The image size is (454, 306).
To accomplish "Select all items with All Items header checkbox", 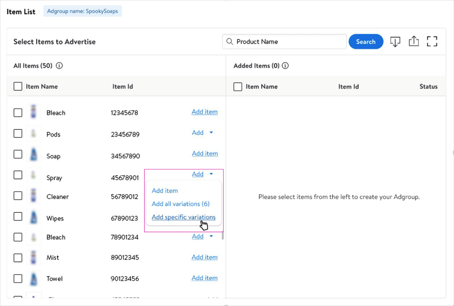I will coord(18,86).
